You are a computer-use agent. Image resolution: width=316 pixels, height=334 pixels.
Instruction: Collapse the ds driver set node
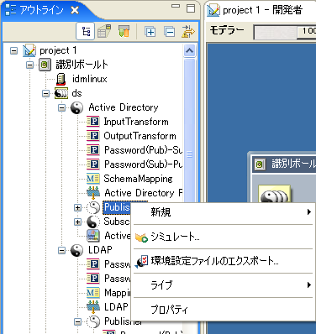(45, 93)
